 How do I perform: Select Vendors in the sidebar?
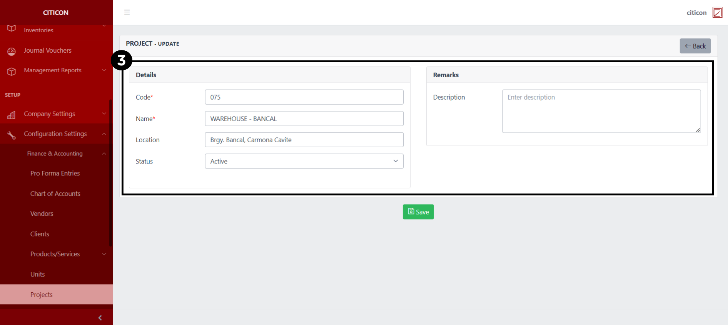[42, 213]
